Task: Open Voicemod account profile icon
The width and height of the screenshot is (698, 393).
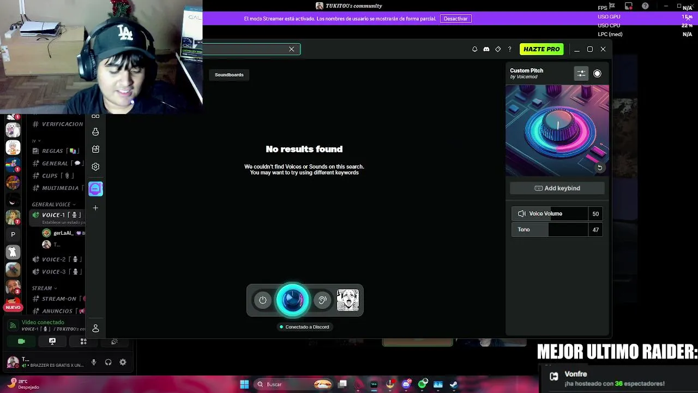Action: [95, 328]
